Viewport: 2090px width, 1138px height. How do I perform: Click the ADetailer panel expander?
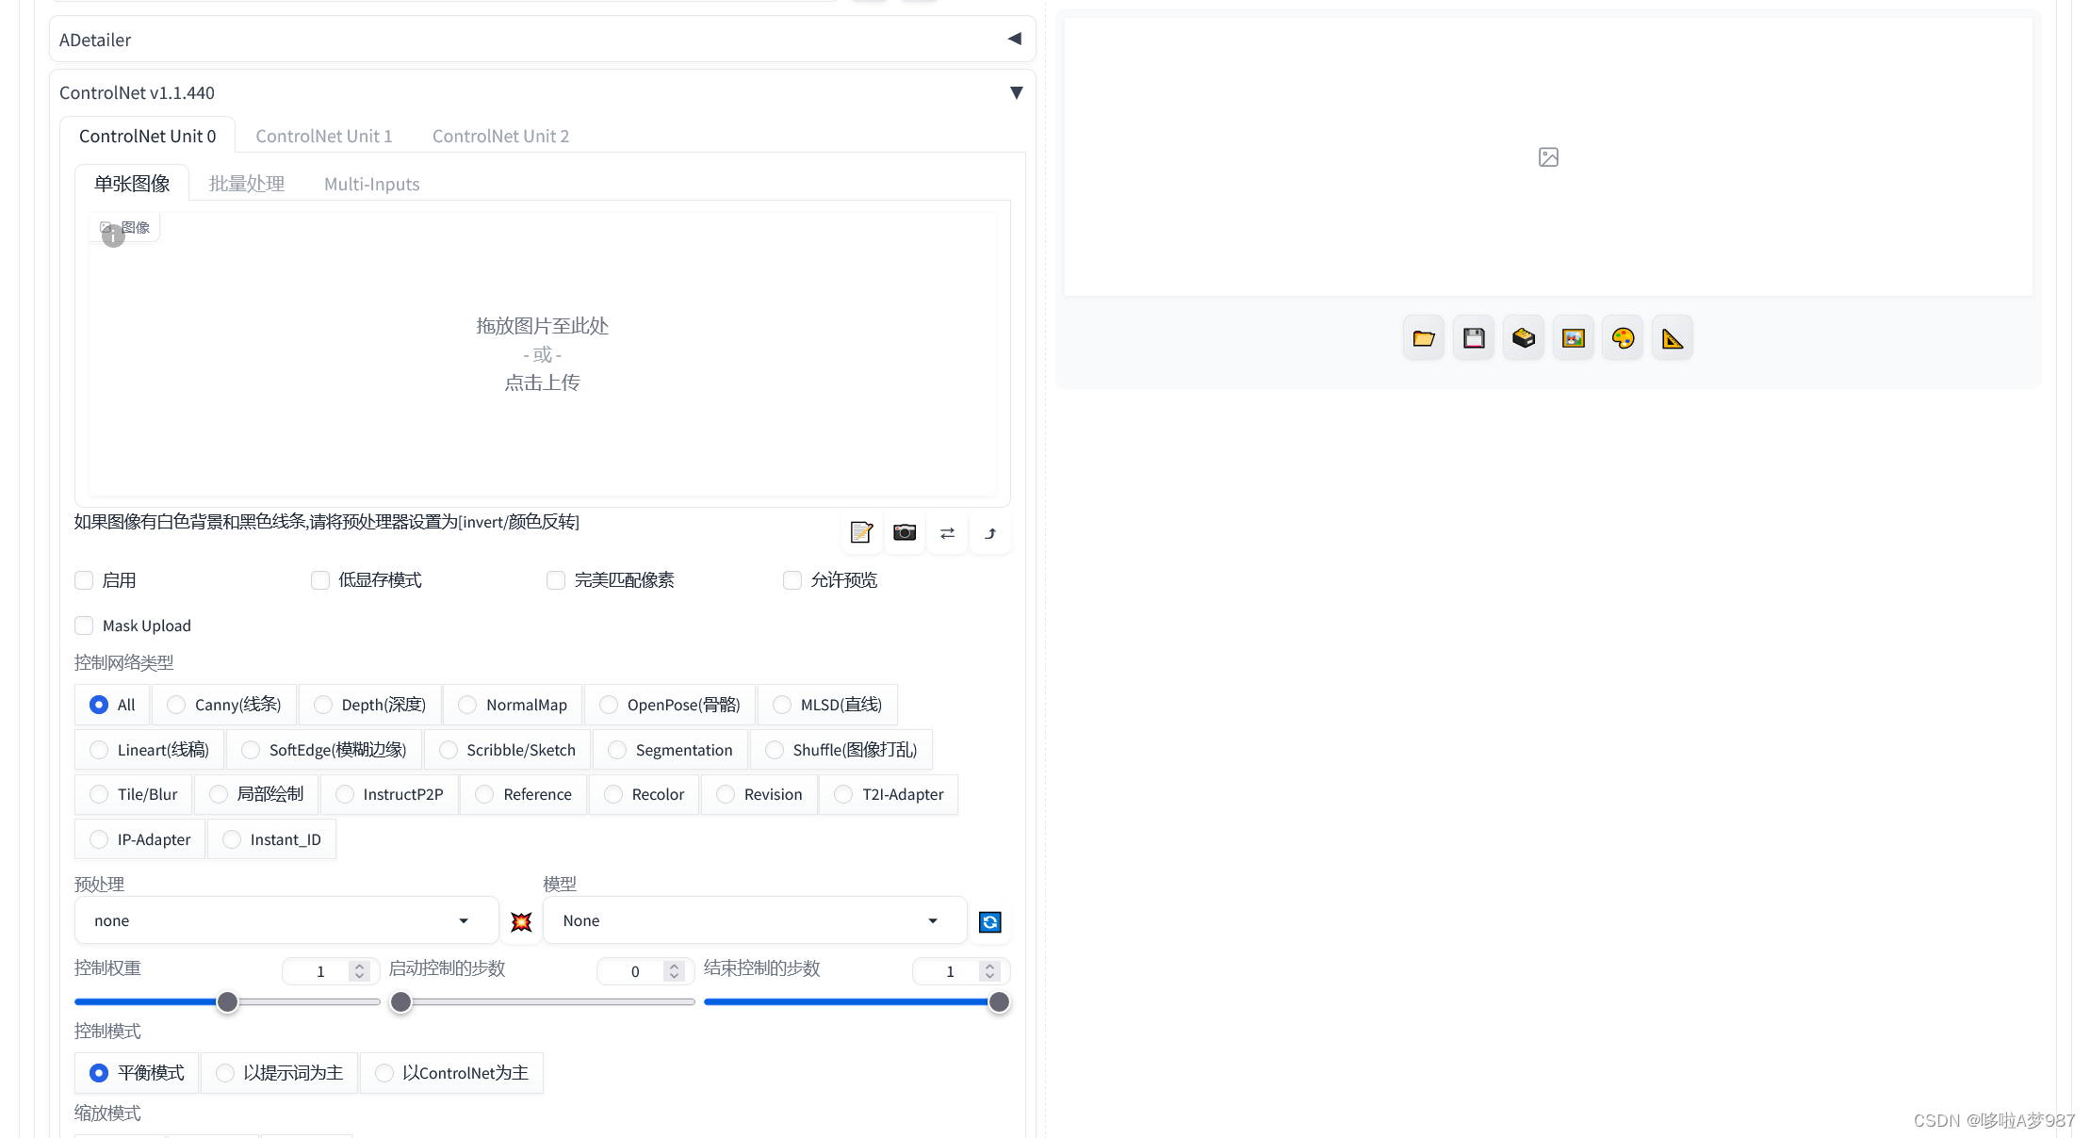point(1014,38)
